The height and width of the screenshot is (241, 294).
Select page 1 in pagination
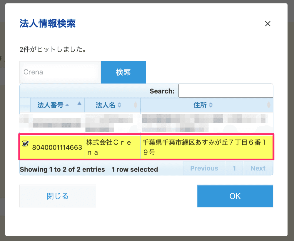pyautogui.click(x=234, y=168)
